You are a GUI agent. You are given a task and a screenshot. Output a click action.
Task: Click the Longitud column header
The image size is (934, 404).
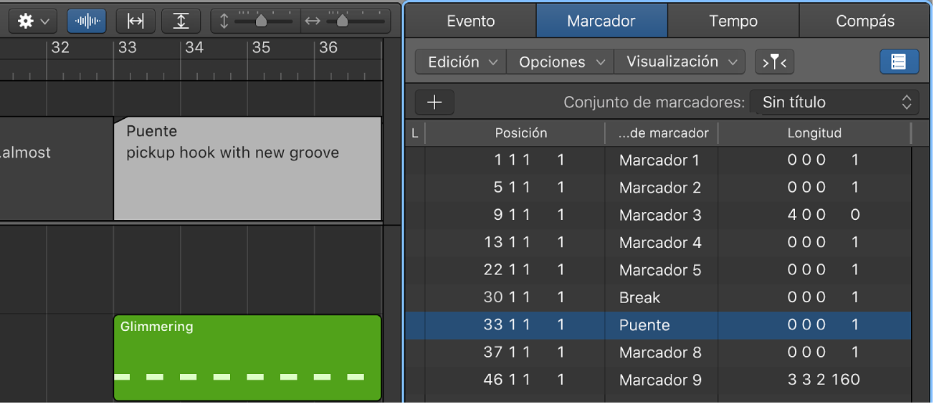point(814,133)
